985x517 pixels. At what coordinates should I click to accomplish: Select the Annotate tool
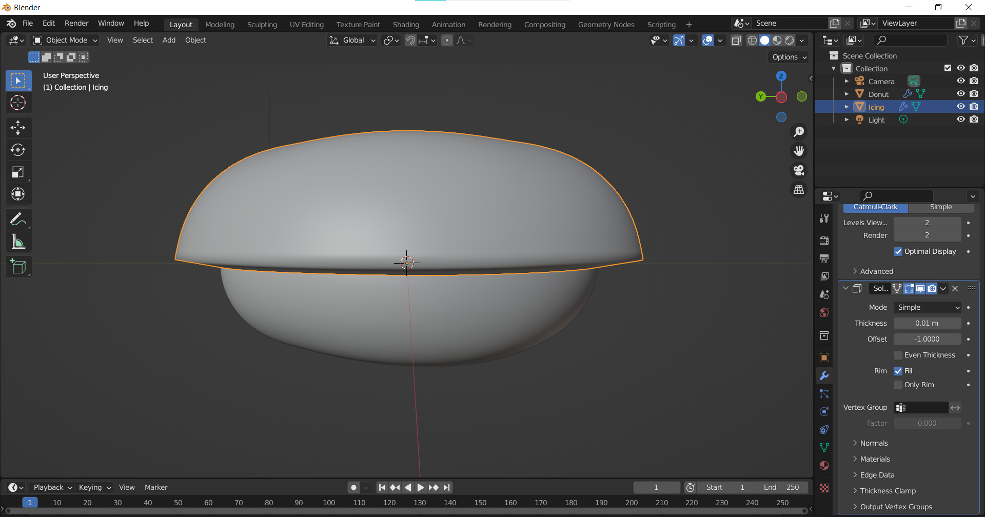click(x=18, y=219)
